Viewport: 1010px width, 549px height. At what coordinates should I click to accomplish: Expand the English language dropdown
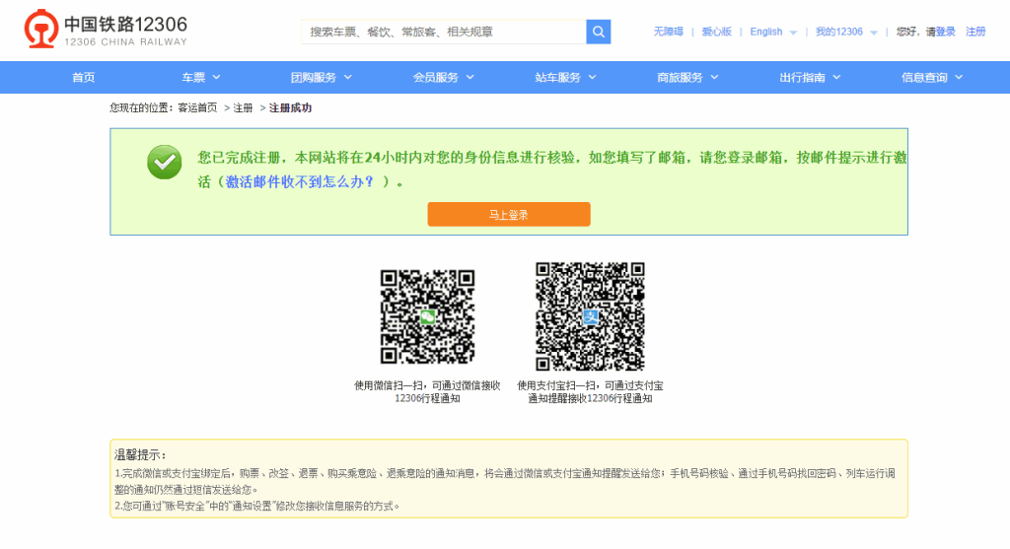click(x=772, y=32)
